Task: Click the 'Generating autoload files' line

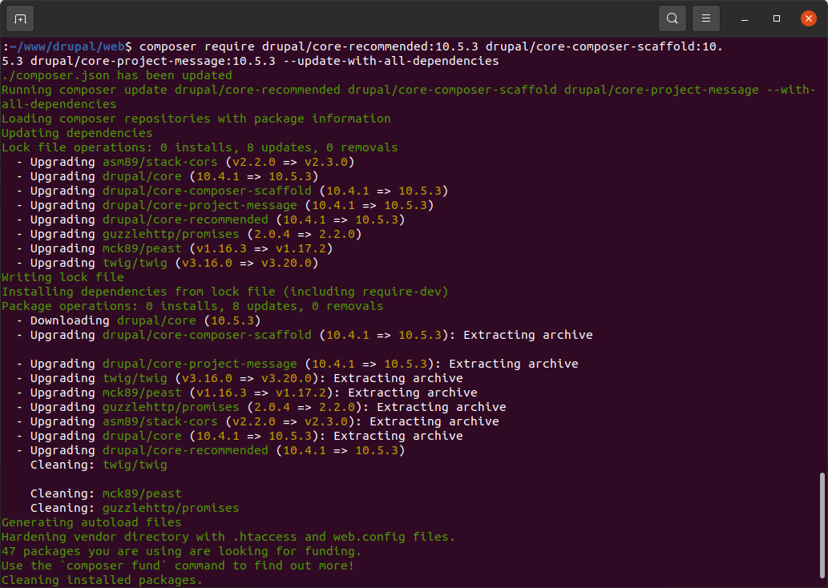Action: [91, 522]
